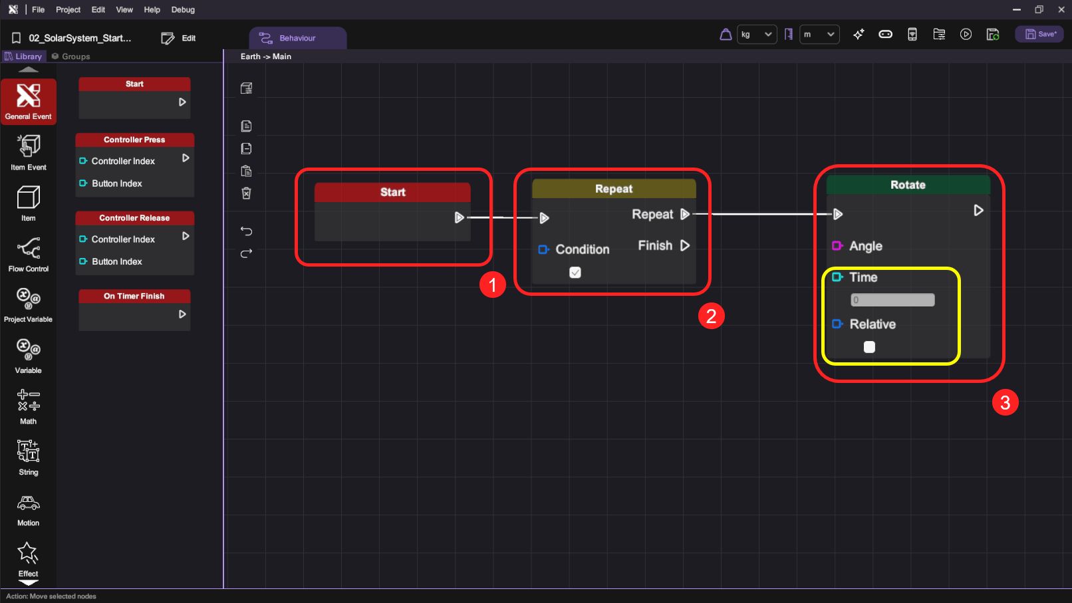Image resolution: width=1072 pixels, height=603 pixels.
Task: Click the paste clipboard icon
Action: (x=246, y=171)
